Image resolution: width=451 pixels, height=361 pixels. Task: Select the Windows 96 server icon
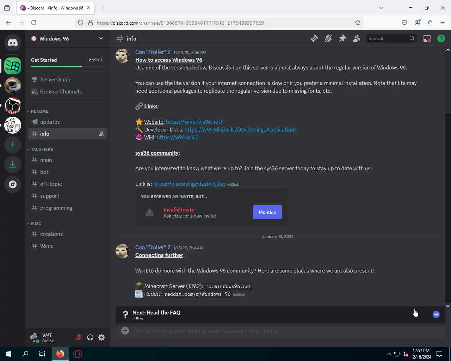coord(13,66)
